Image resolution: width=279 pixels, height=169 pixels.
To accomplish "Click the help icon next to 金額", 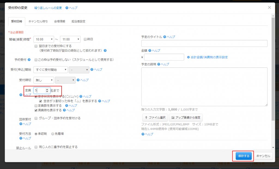I will [150, 51].
